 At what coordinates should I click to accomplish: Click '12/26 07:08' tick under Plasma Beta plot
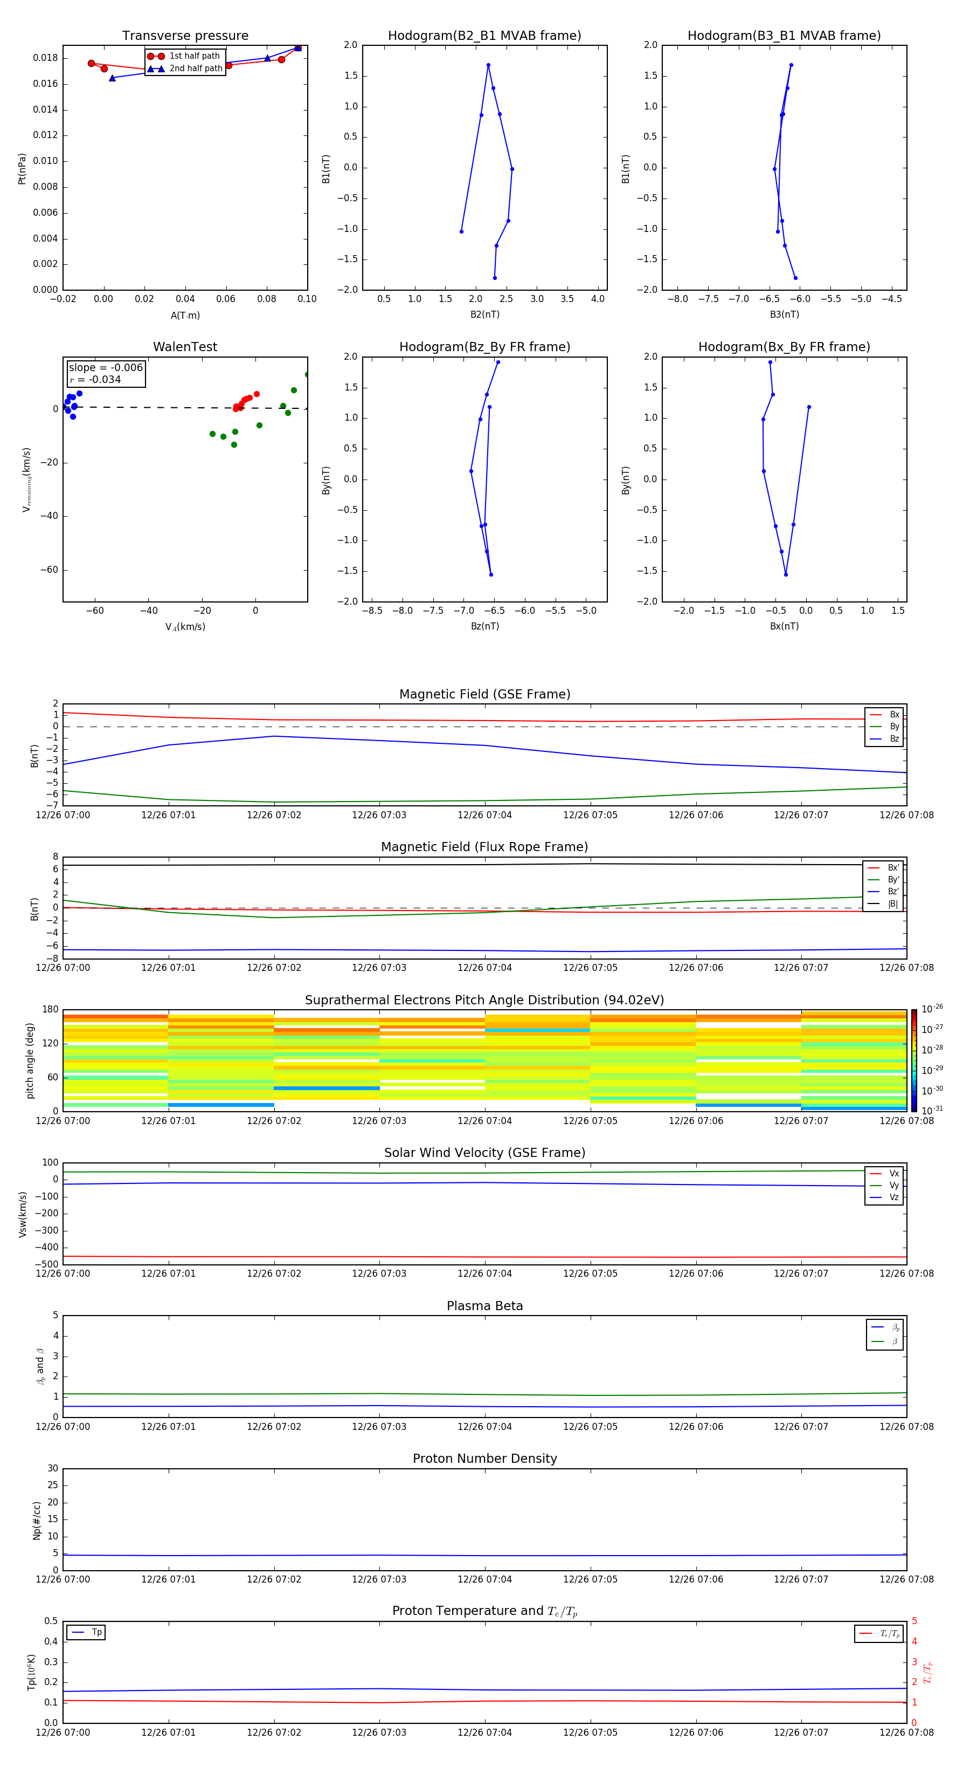coord(906,1426)
